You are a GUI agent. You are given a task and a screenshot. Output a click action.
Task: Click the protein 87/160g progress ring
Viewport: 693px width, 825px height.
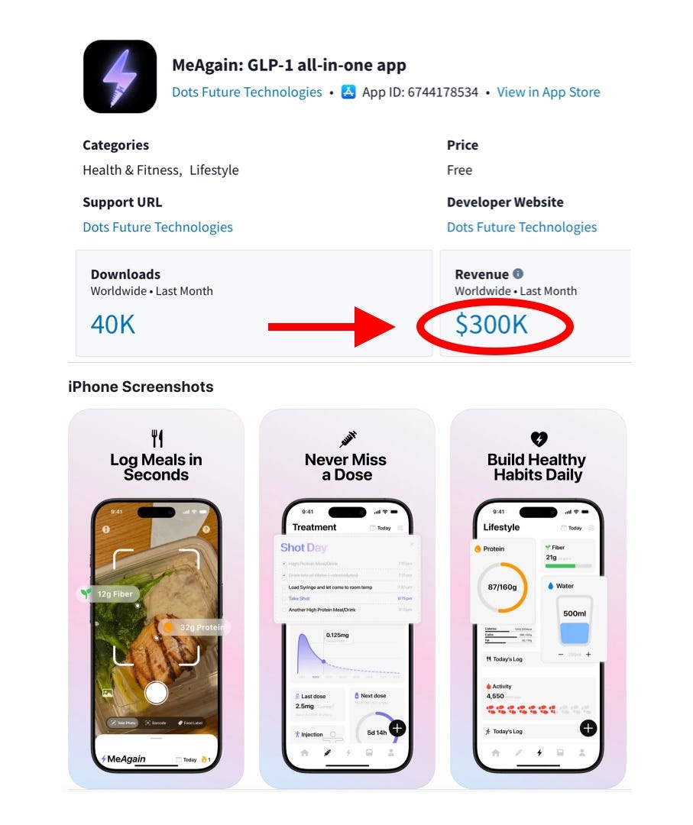point(502,587)
